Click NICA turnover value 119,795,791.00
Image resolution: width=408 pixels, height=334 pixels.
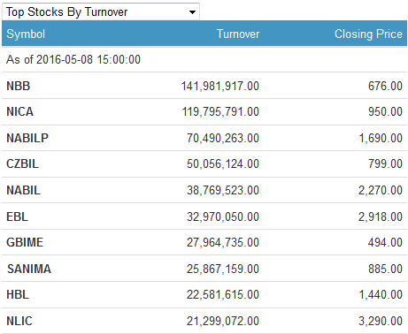click(x=220, y=111)
